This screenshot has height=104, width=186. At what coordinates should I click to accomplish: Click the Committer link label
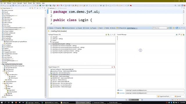pos(121,93)
